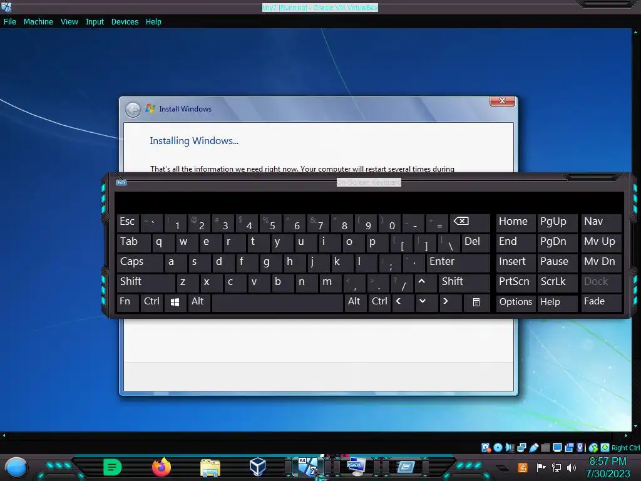Viewport: 641px width, 481px height.
Task: Tap the space bar key
Action: click(x=277, y=303)
